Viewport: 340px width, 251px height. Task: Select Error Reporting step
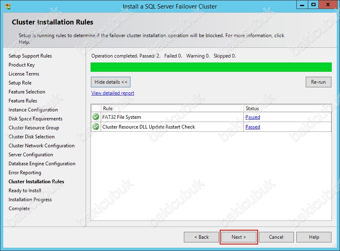pyautogui.click(x=25, y=173)
